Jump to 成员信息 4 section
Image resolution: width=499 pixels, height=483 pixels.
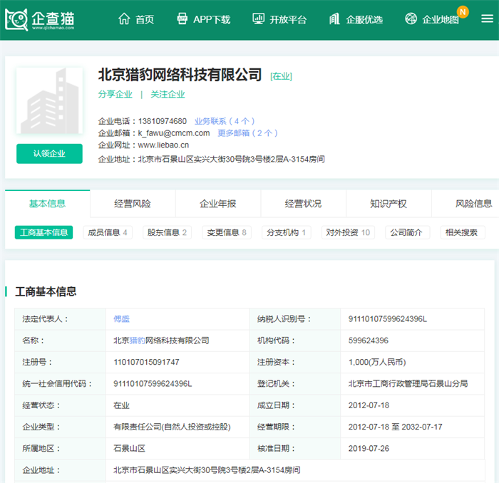tap(108, 232)
